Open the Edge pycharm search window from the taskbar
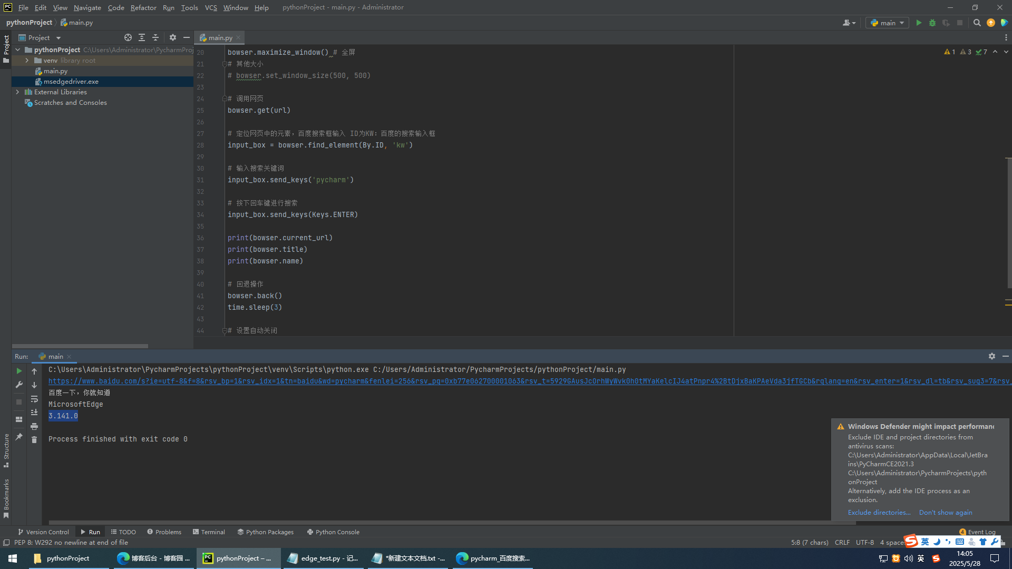 (x=493, y=558)
